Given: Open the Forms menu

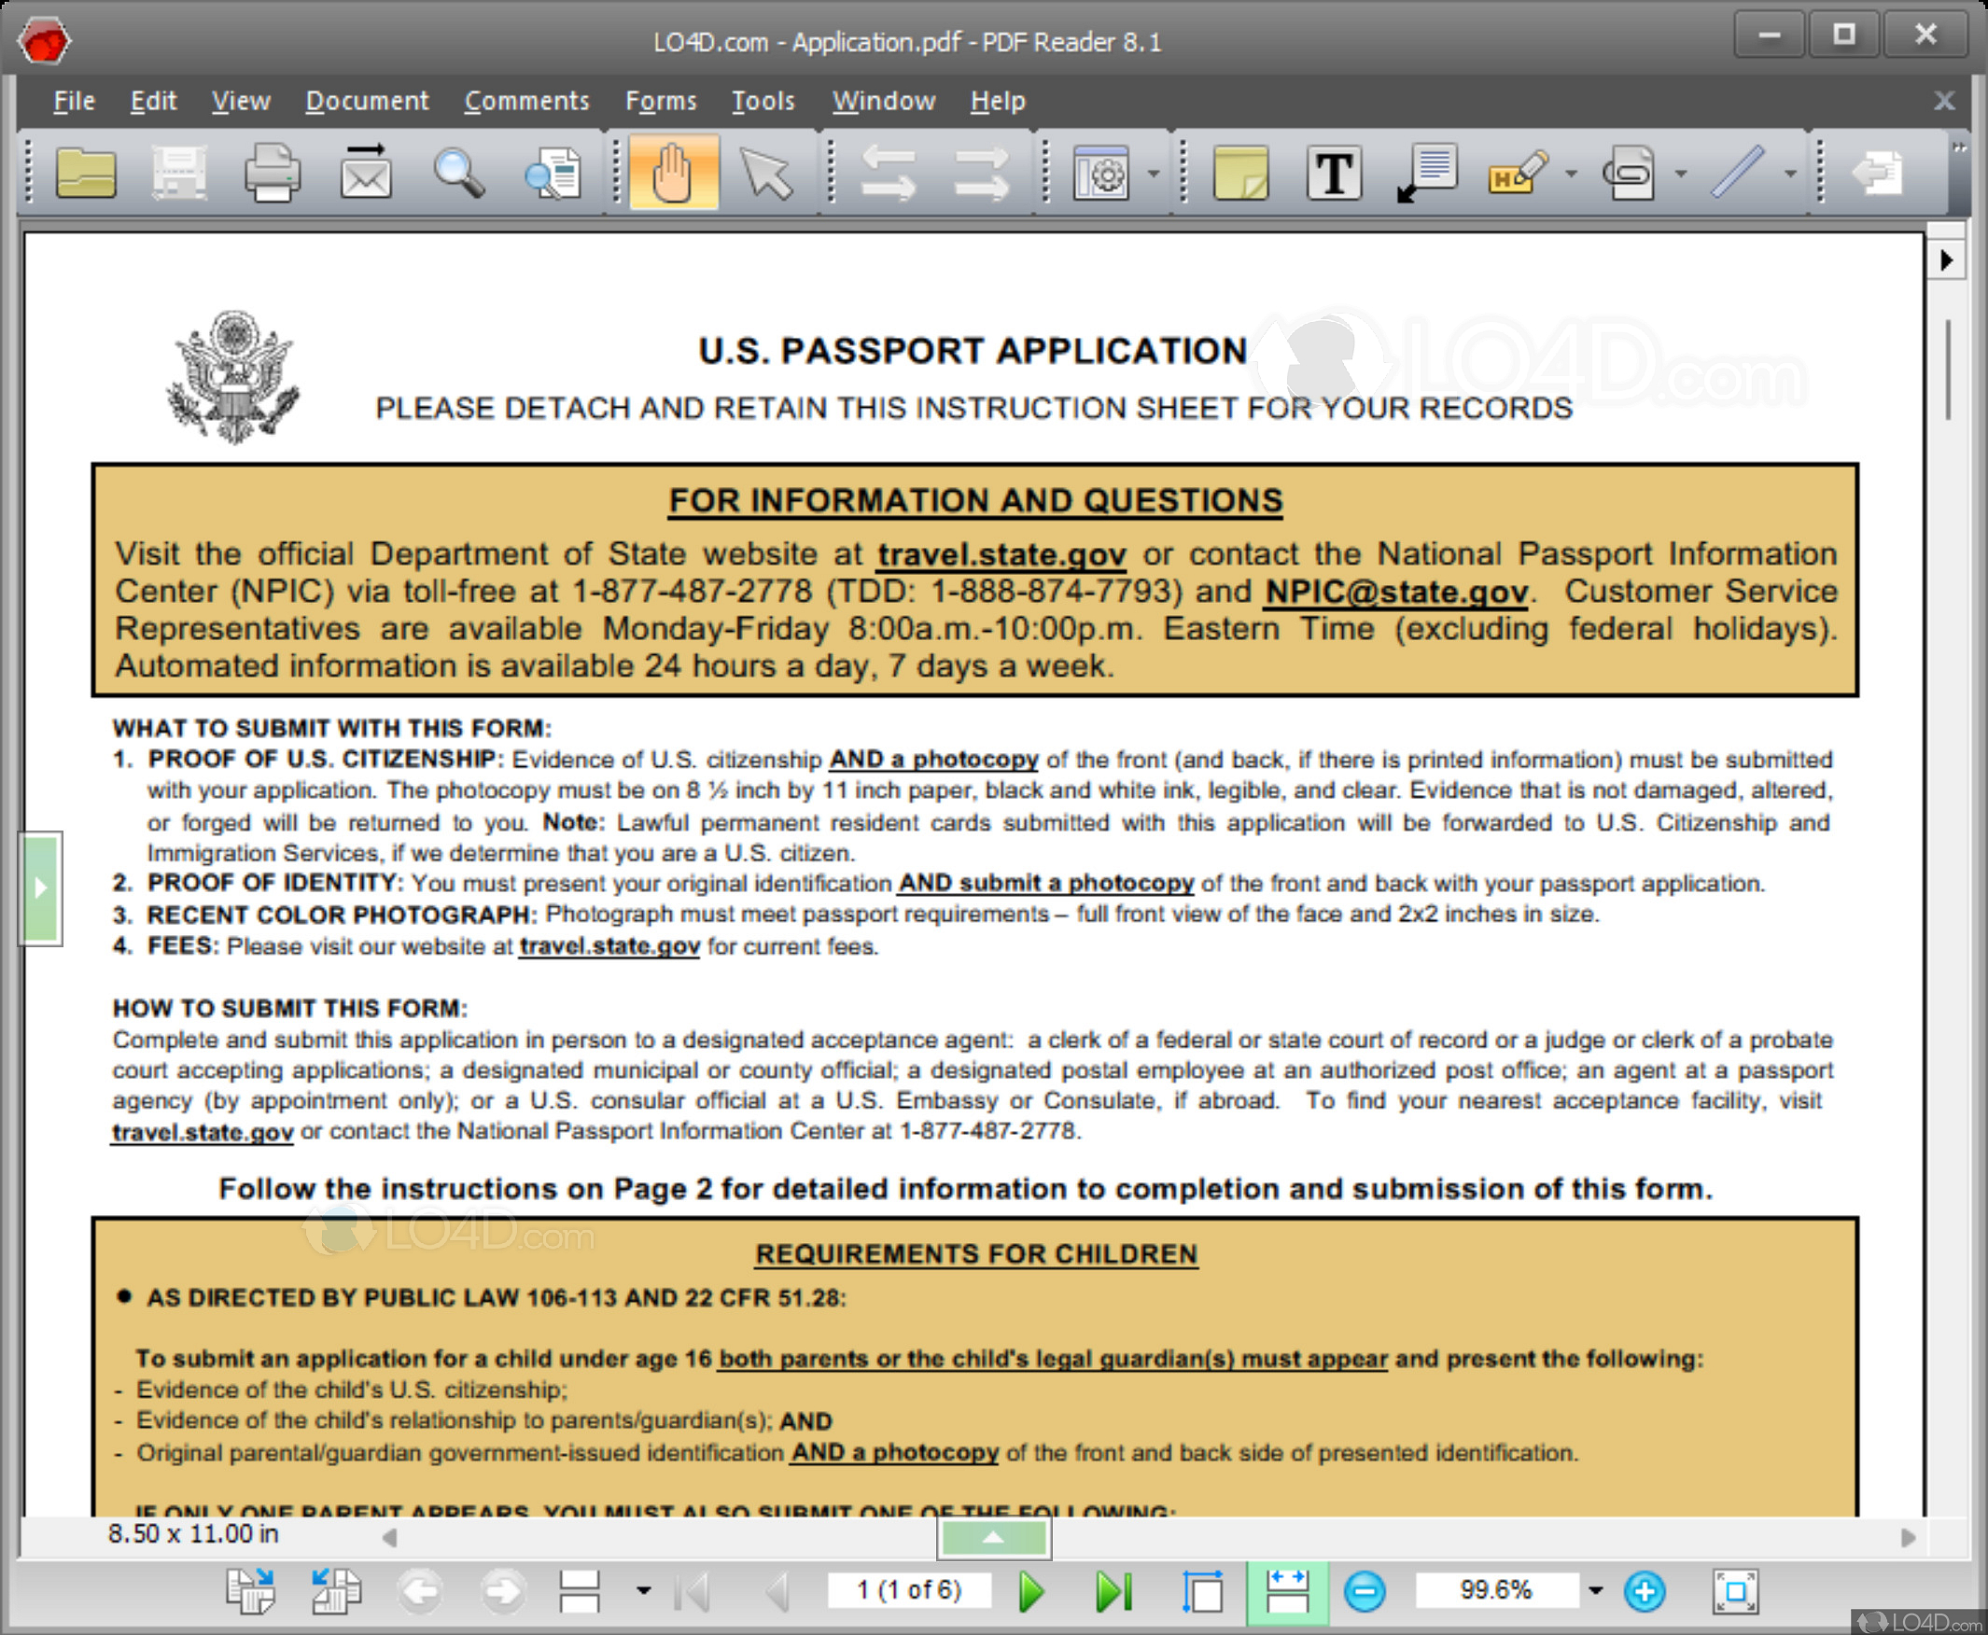Looking at the screenshot, I should tap(660, 101).
